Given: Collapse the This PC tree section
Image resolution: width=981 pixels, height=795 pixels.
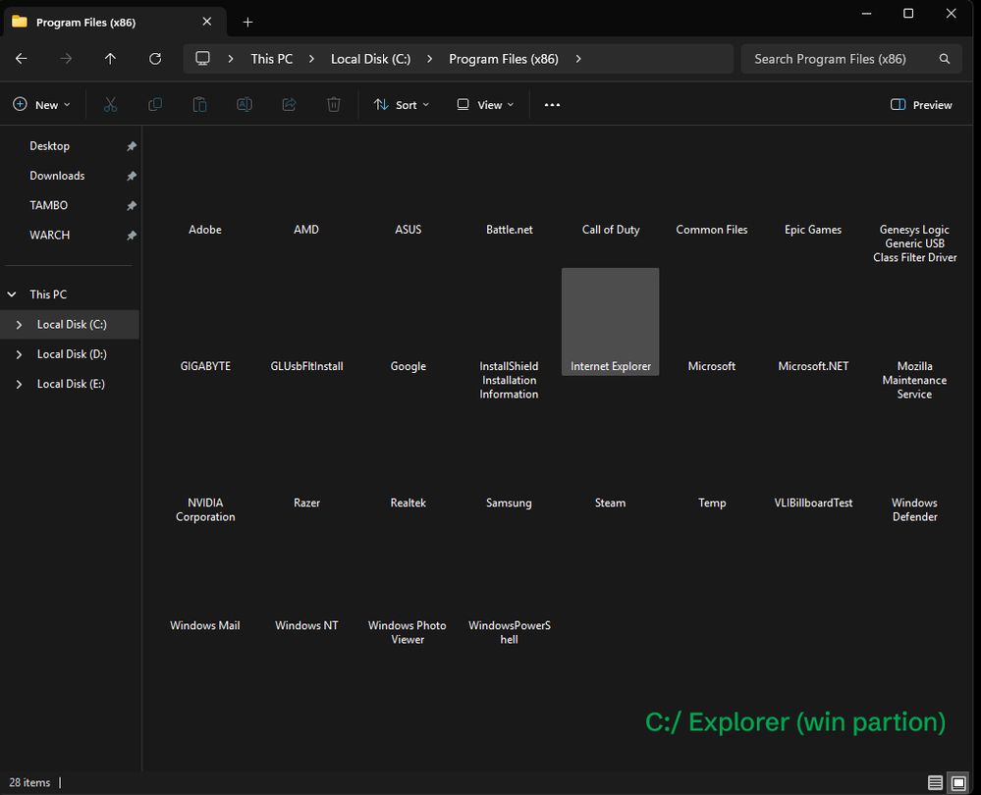Looking at the screenshot, I should coord(12,294).
